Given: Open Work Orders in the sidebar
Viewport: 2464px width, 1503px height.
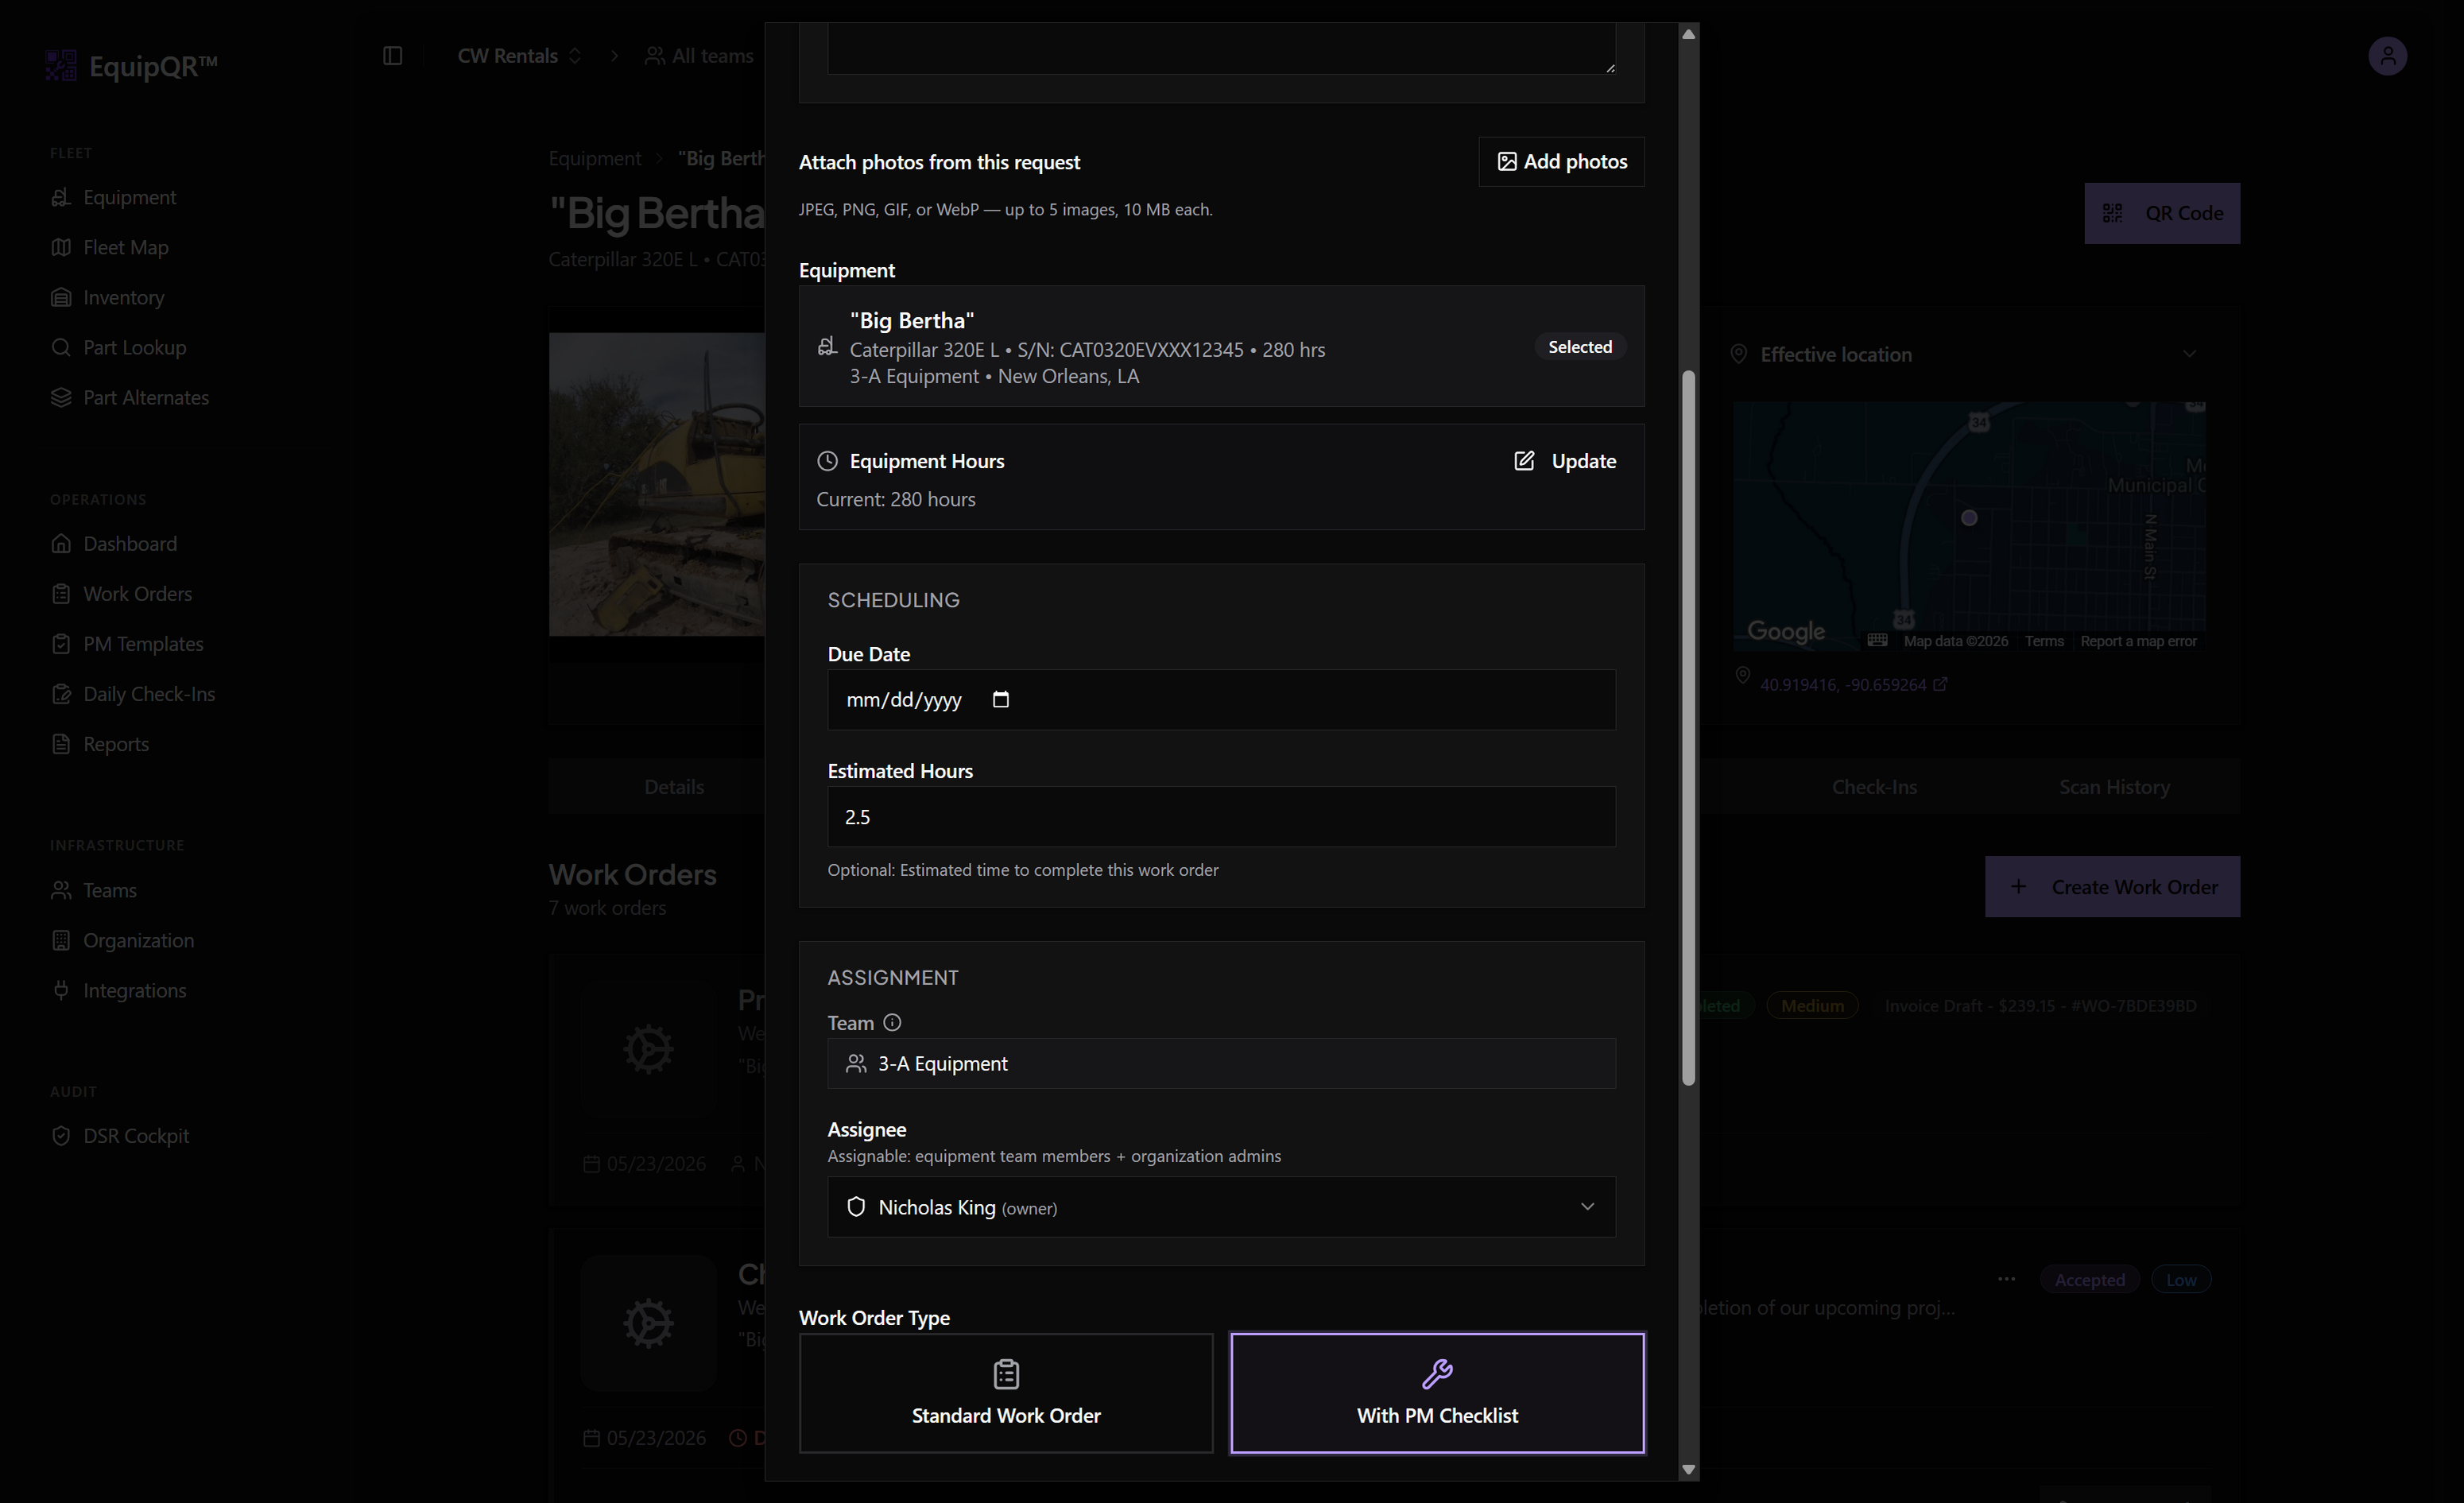Looking at the screenshot, I should 137,594.
